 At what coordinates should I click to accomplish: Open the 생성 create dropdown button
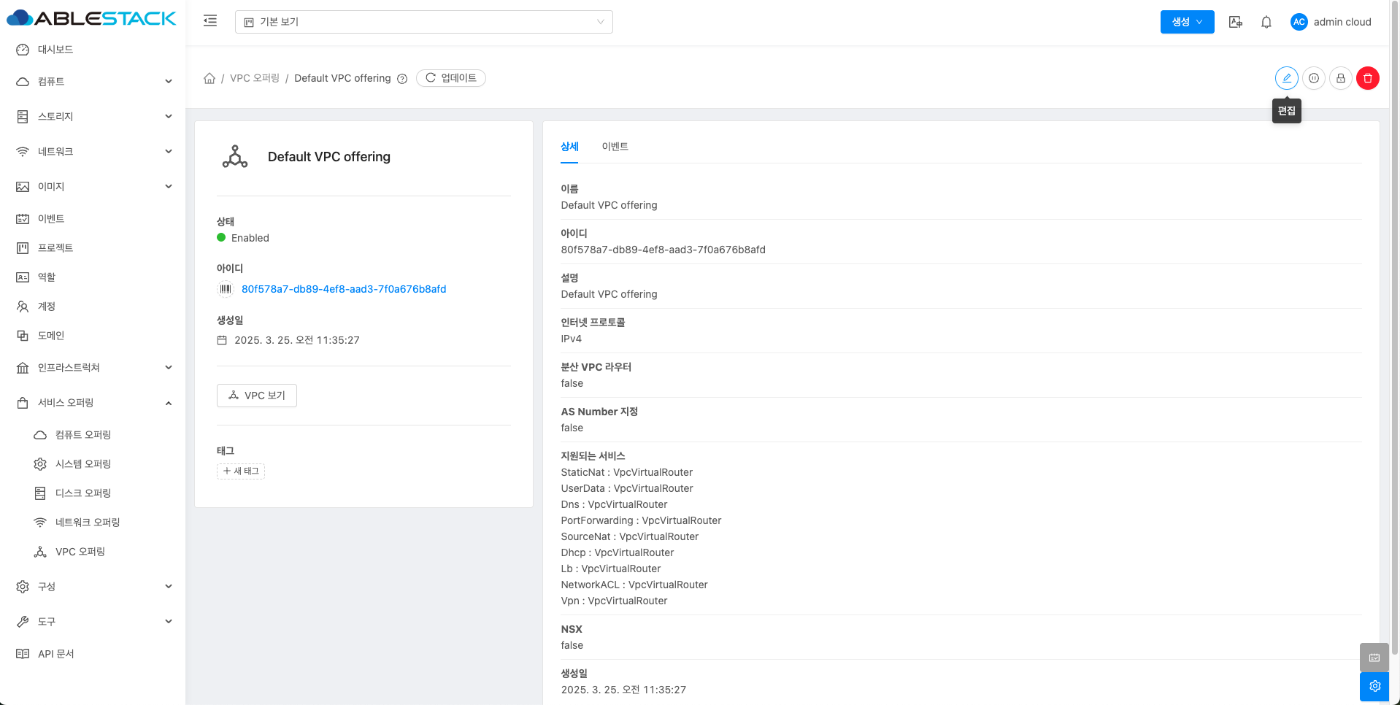click(x=1186, y=22)
